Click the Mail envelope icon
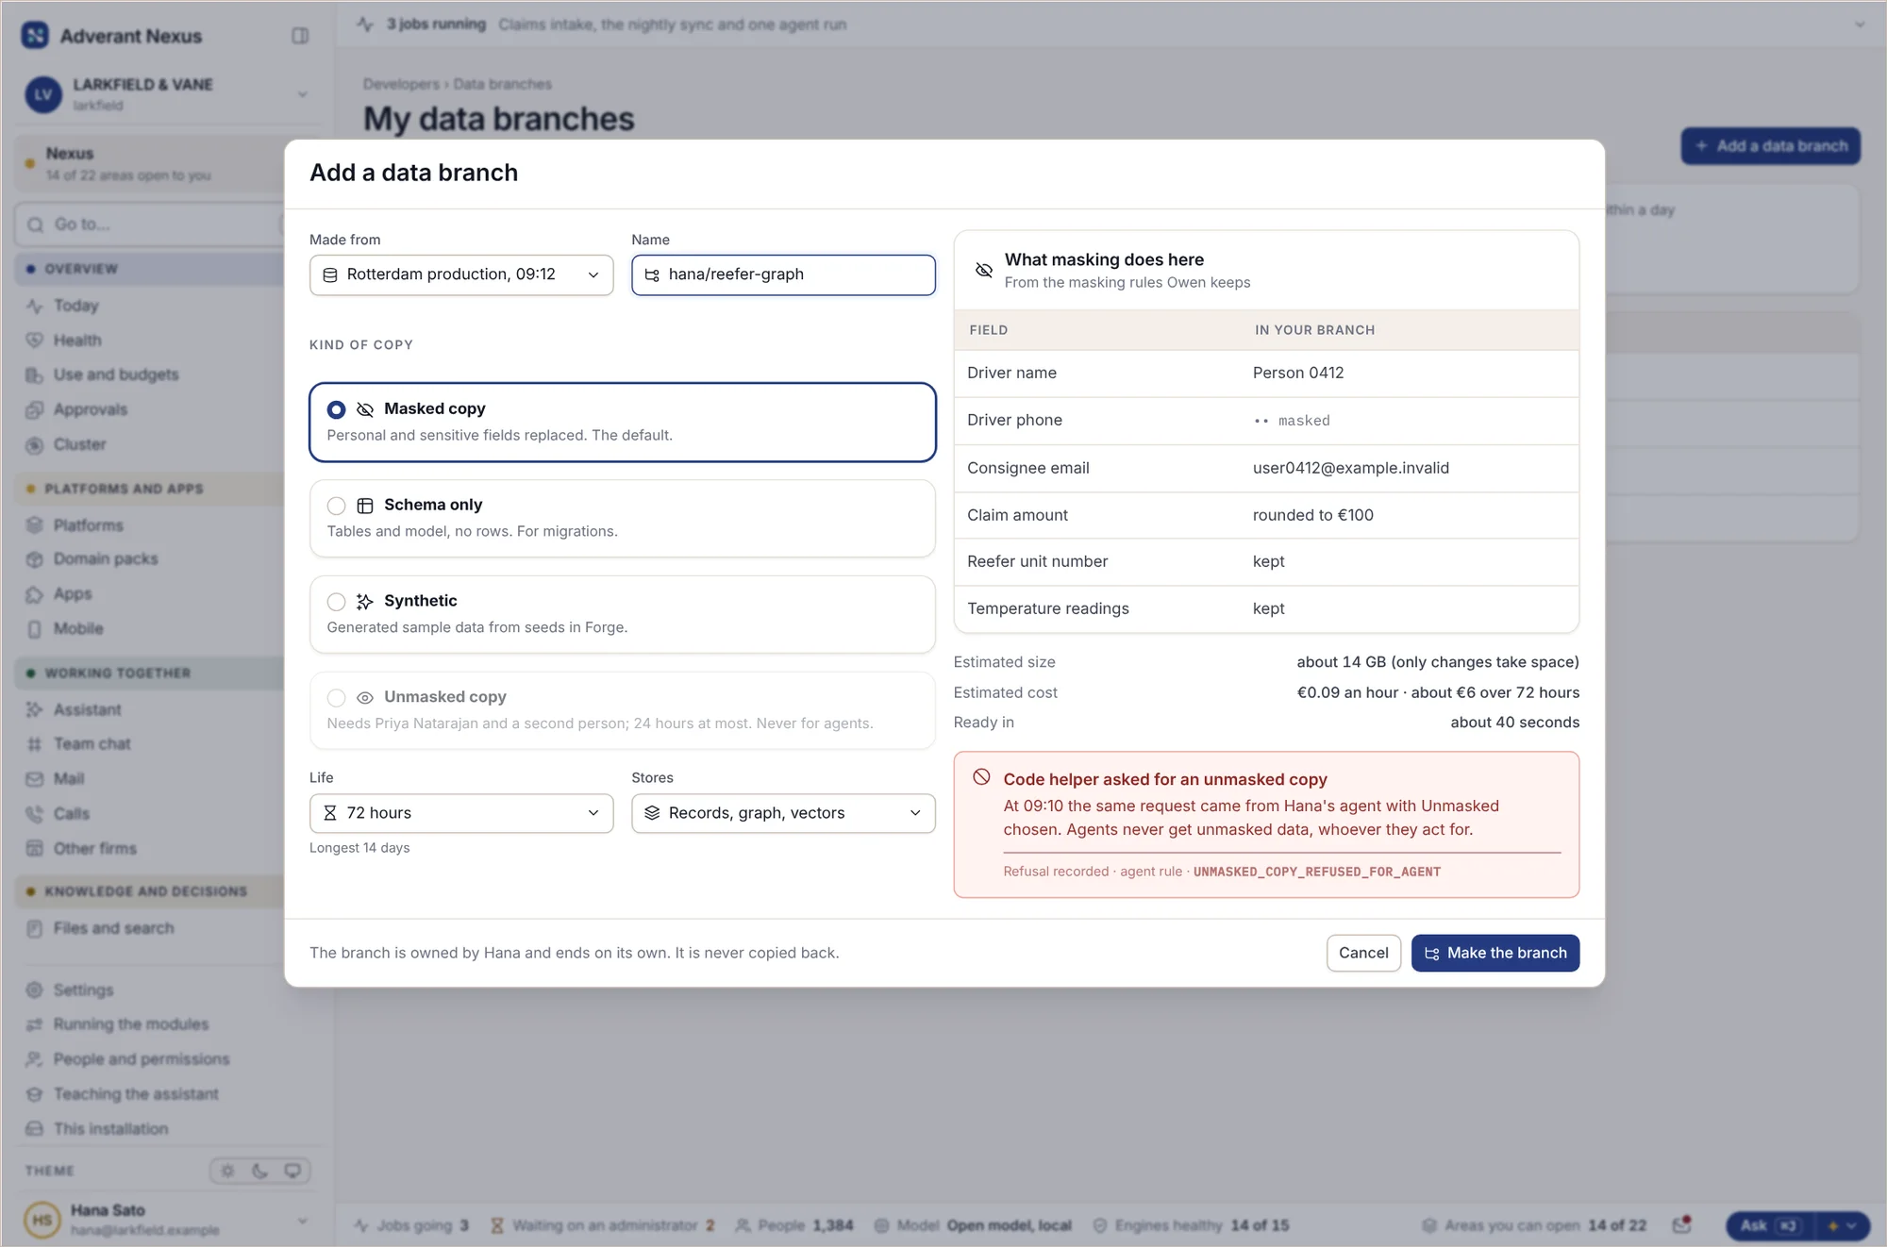Image resolution: width=1887 pixels, height=1247 pixels. 35,779
